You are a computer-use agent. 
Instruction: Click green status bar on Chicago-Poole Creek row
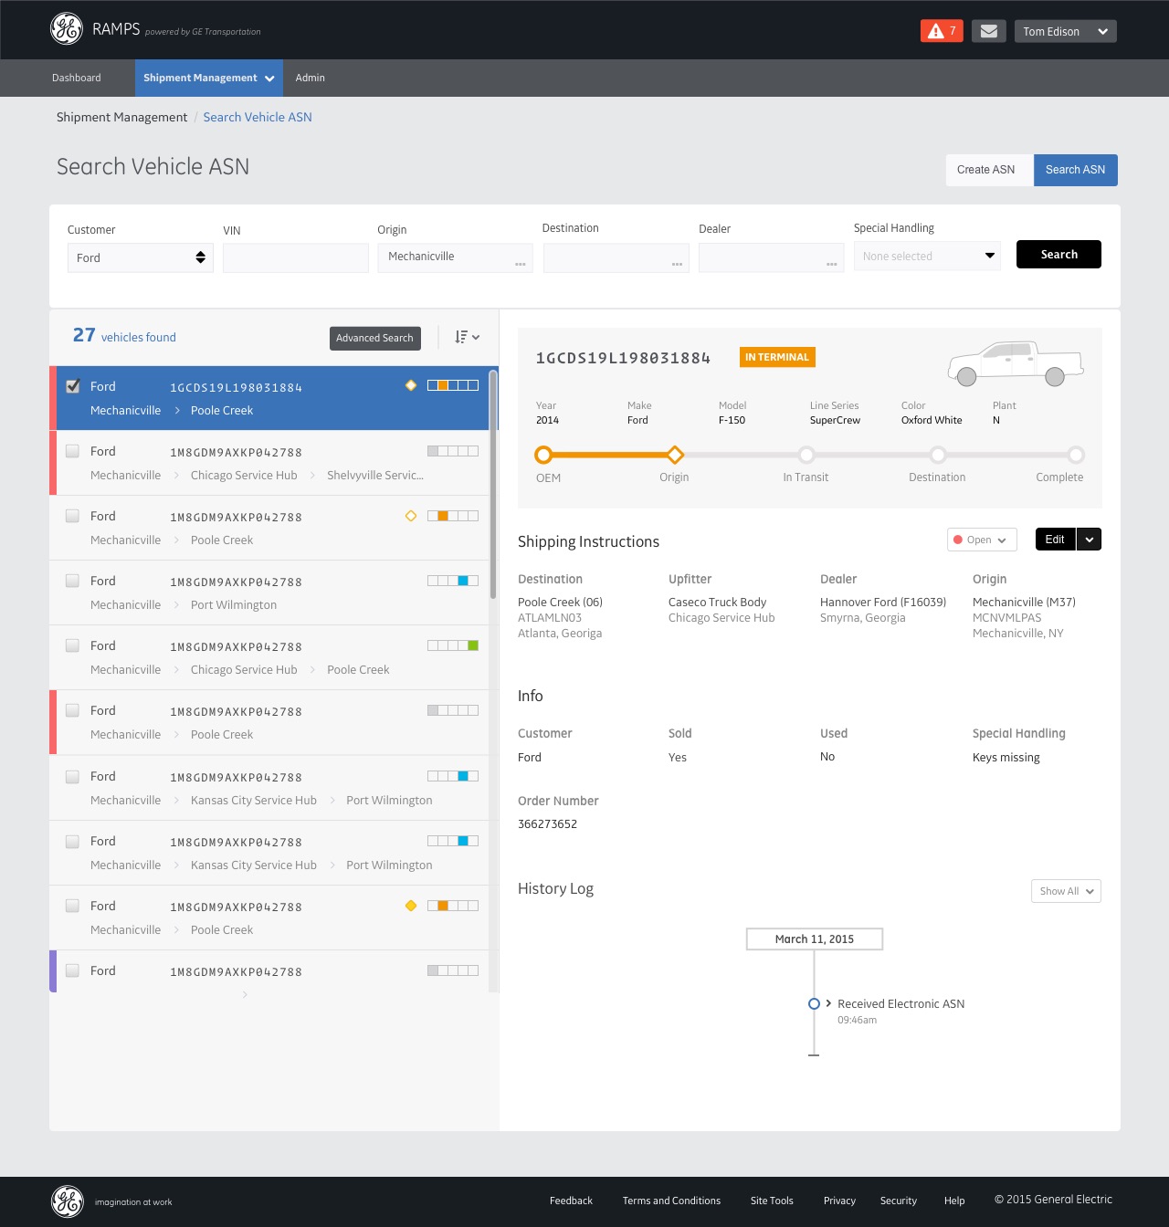pos(453,645)
